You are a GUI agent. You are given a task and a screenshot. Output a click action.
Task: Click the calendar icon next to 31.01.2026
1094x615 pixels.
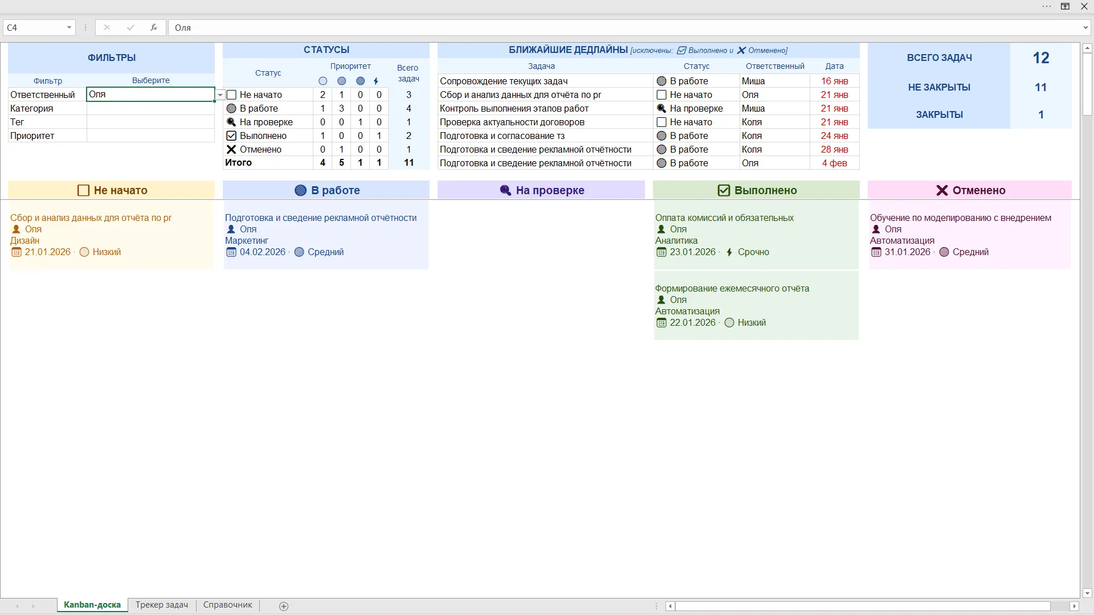point(876,252)
